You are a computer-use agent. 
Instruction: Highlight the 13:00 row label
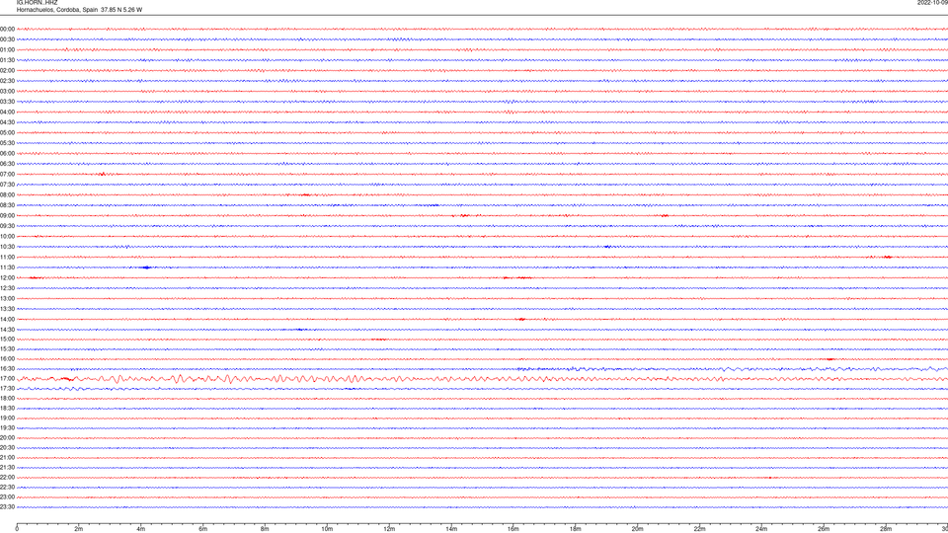(7, 298)
